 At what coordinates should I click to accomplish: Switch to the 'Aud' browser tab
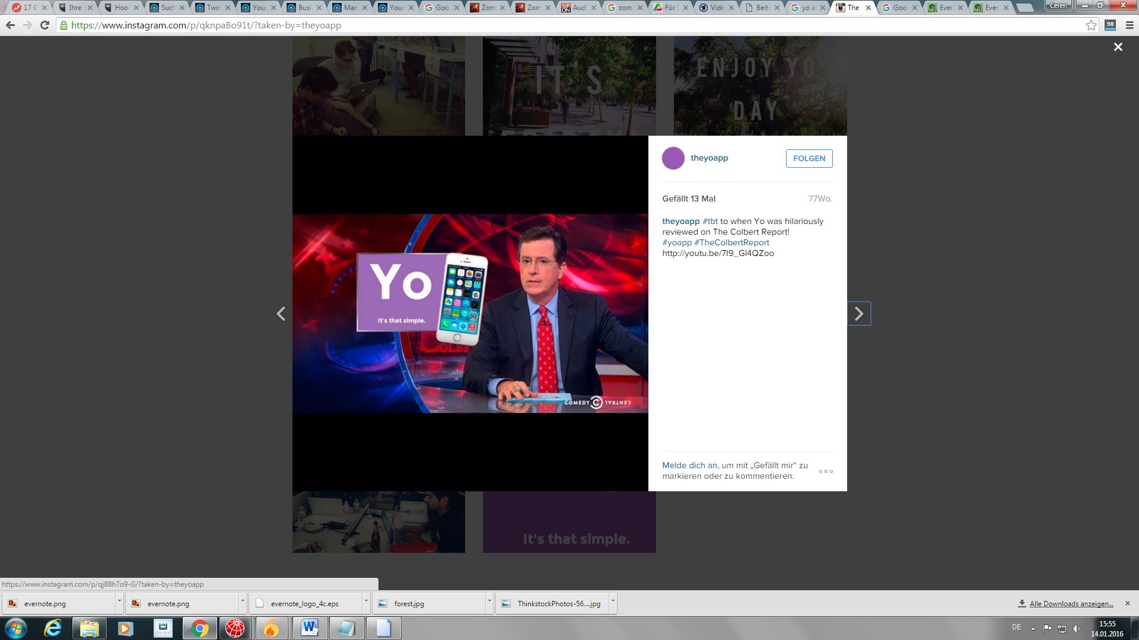[578, 8]
